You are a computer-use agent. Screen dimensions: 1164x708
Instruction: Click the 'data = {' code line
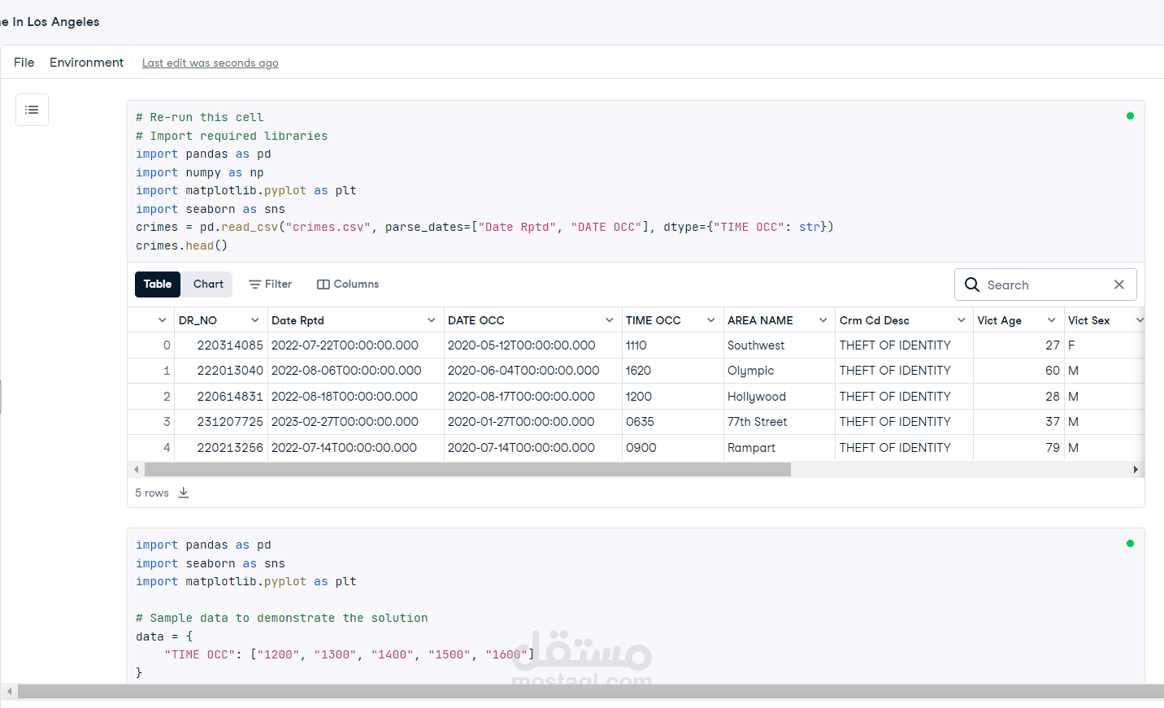164,636
